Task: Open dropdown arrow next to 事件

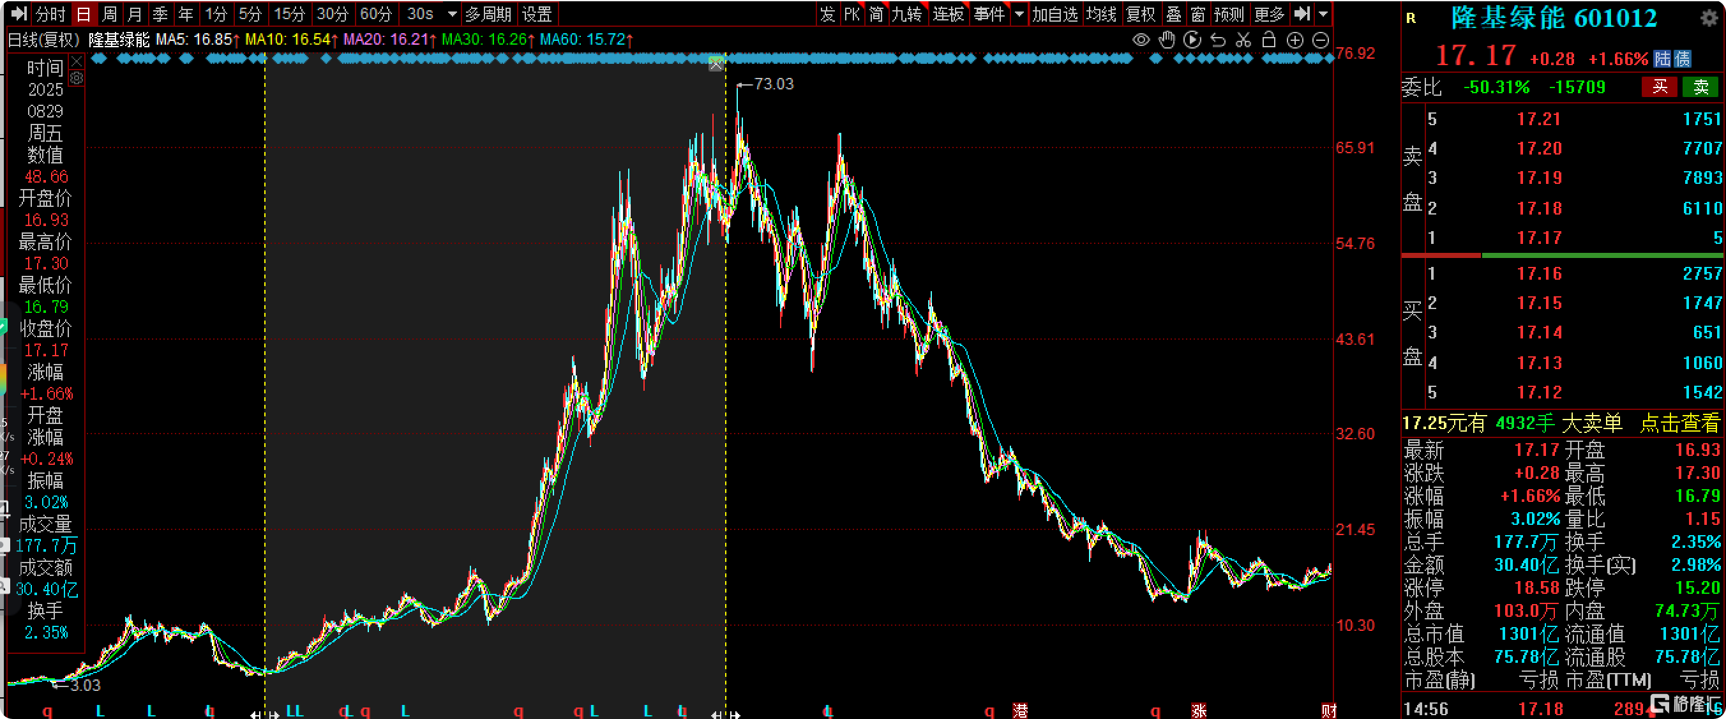Action: [1019, 14]
